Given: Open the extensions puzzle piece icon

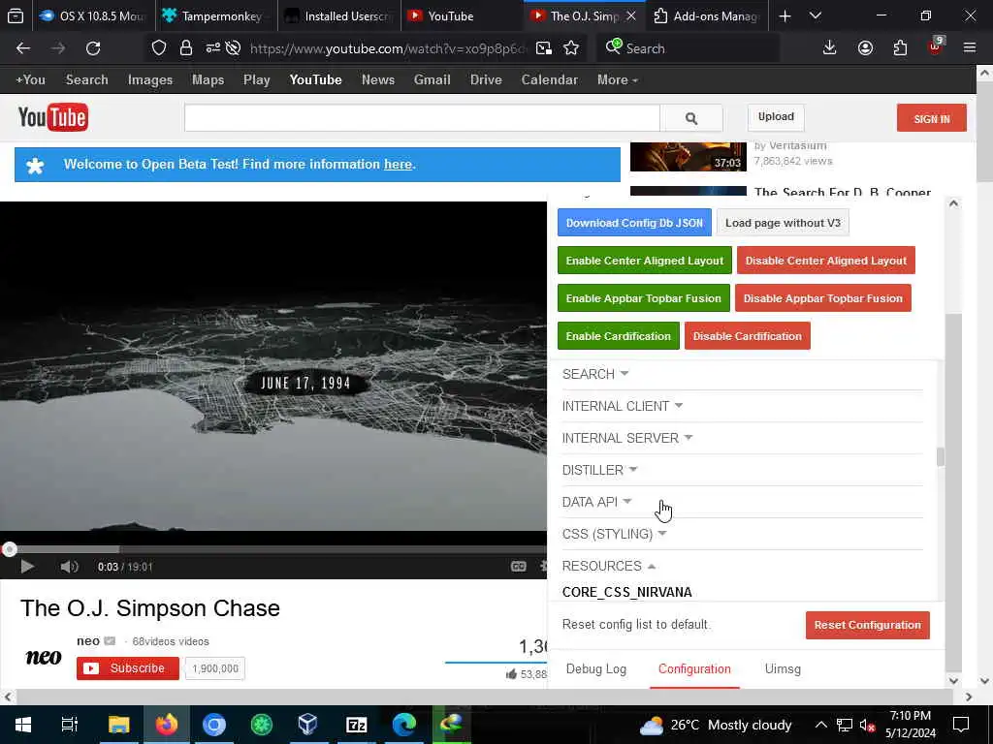Looking at the screenshot, I should [900, 48].
